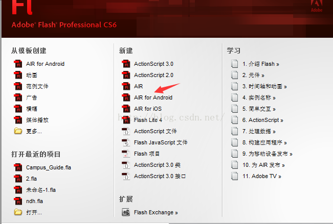Open recent file Campus_Guide.fla
Viewport: 333px width, 224px height.
[49, 167]
